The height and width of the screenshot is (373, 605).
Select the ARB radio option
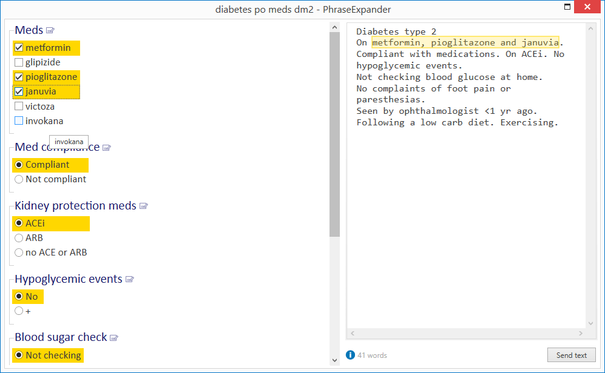point(19,238)
